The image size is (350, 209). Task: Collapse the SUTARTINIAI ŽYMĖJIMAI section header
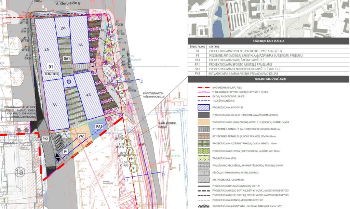pyautogui.click(x=270, y=79)
